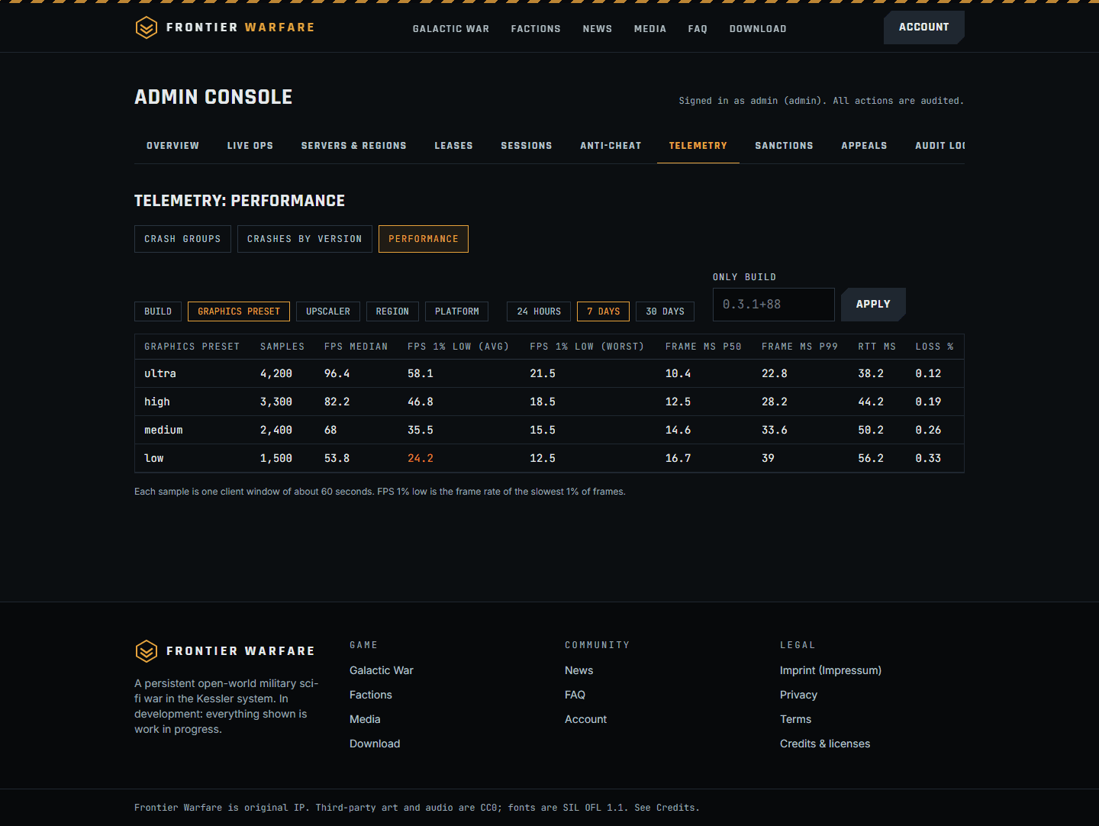
Task: Open Download footer link
Action: tap(375, 744)
